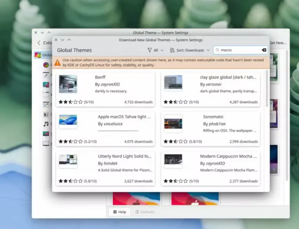
Task: Click the magnifier icon in search box
Action: coord(217,50)
